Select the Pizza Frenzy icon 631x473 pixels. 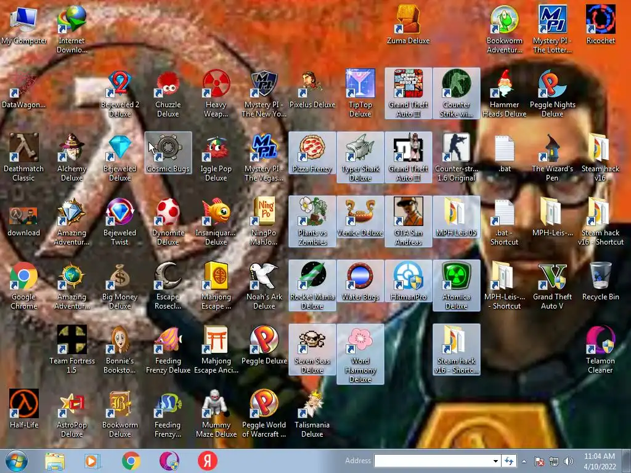point(312,153)
